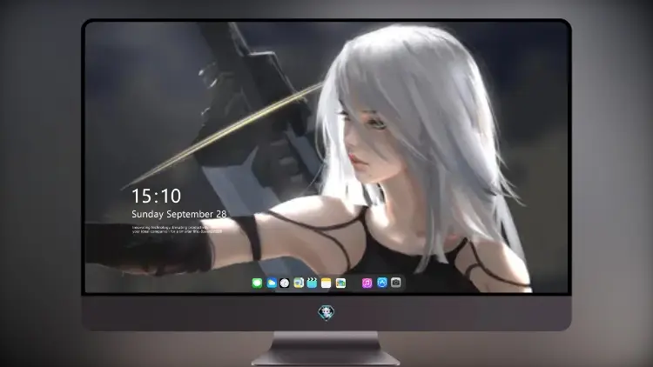Screen dimensions: 653x367
Task: Click the 15:10 clock widget
Action: pos(156,196)
